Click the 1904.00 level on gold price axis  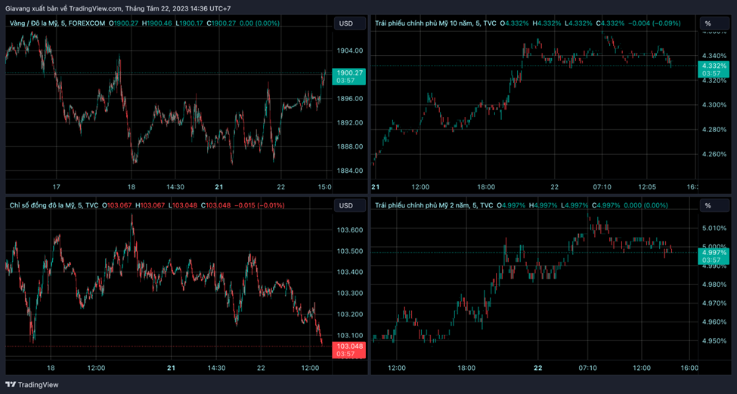[349, 51]
